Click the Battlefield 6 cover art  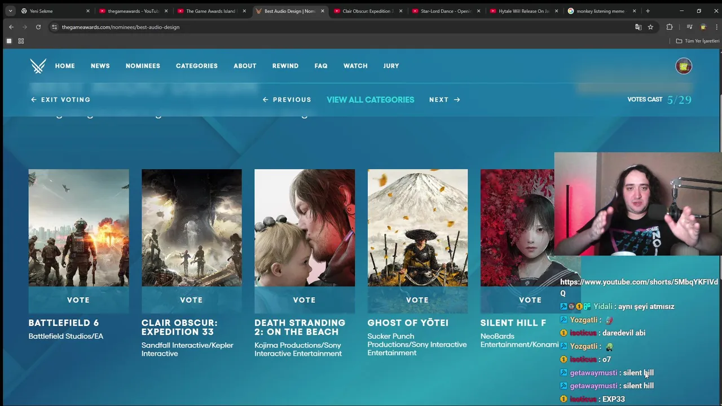pos(78,228)
